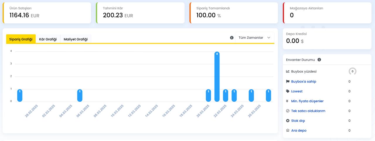375x141 pixels.
Task: Click the bar above 06.03.2025
Action: coord(80,95)
